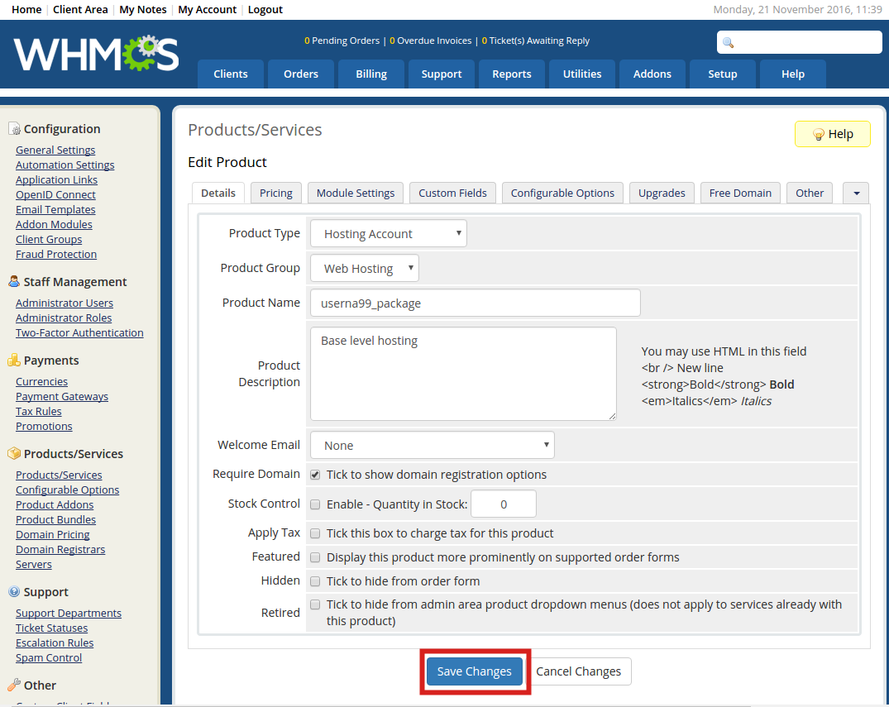
Task: Click the Support section icon
Action: [x=14, y=592]
